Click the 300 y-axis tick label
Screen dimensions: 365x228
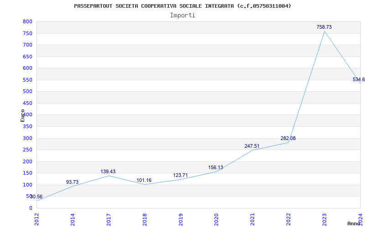pyautogui.click(x=27, y=139)
